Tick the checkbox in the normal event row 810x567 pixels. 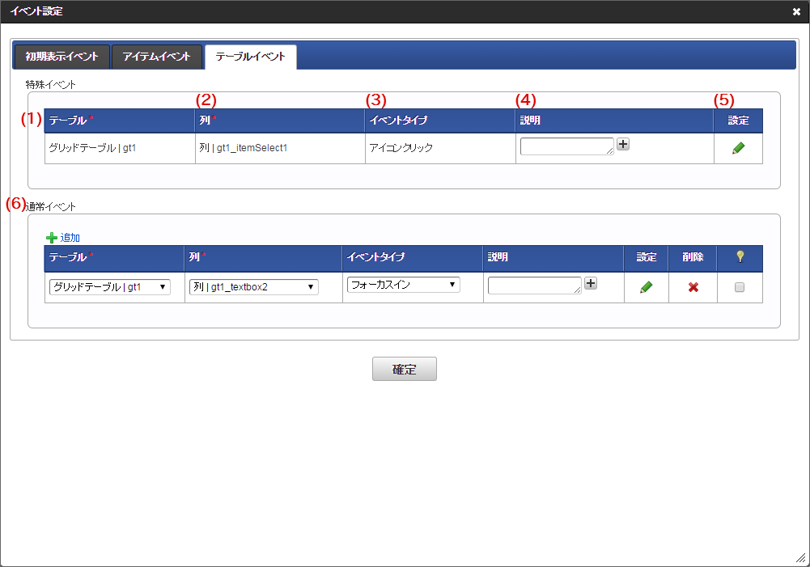click(x=740, y=287)
